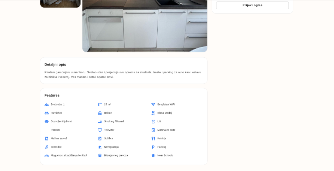Click the sofa icon next to Furnished

click(47, 113)
